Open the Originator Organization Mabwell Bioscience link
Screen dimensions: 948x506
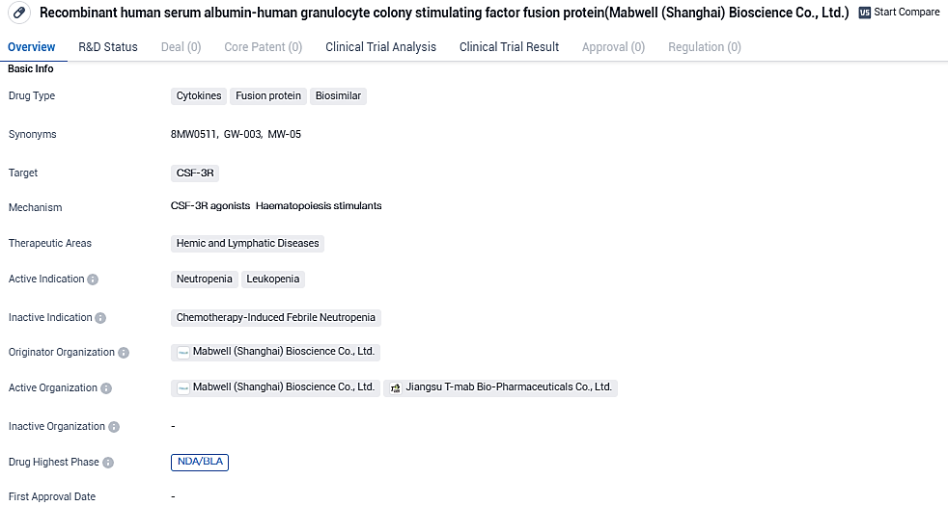pos(283,352)
